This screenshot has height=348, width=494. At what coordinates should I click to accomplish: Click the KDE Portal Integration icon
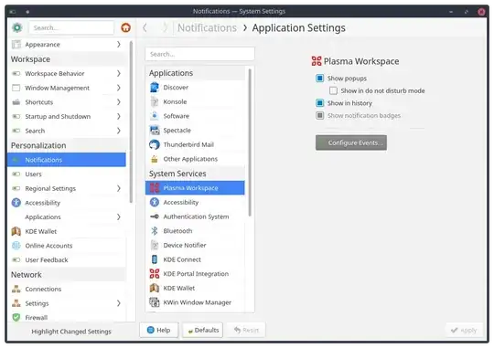[x=155, y=274]
